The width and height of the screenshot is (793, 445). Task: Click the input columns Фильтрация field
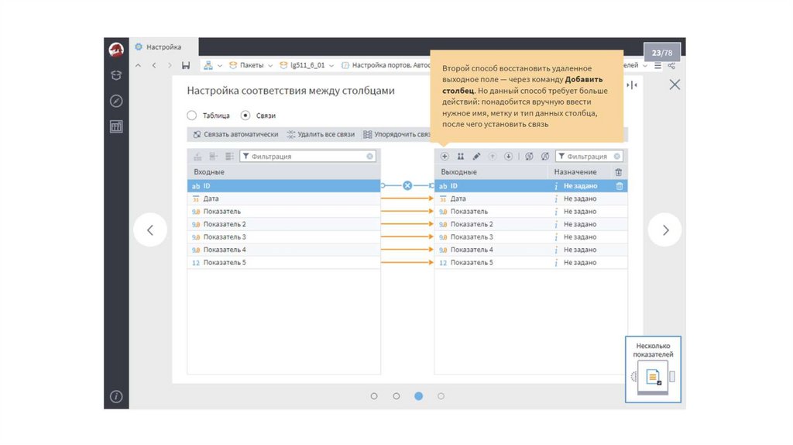tap(307, 156)
